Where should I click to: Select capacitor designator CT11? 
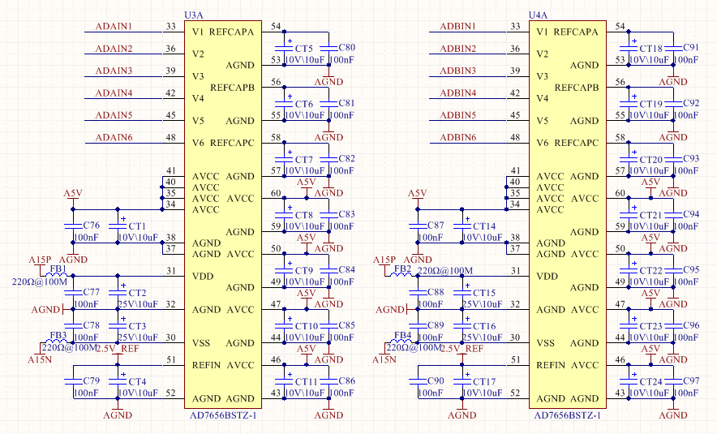point(307,382)
